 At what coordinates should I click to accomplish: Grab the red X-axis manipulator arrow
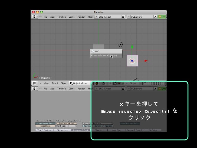[x=146, y=61]
